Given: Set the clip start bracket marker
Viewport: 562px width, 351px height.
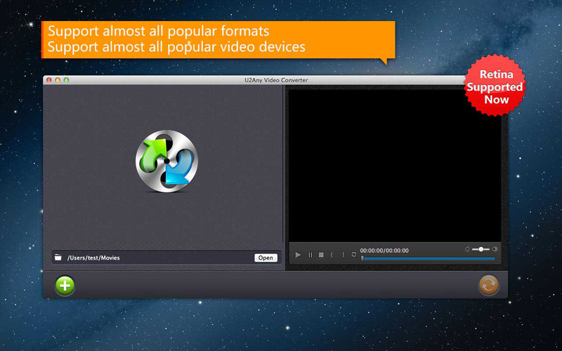Looking at the screenshot, I should (332, 255).
